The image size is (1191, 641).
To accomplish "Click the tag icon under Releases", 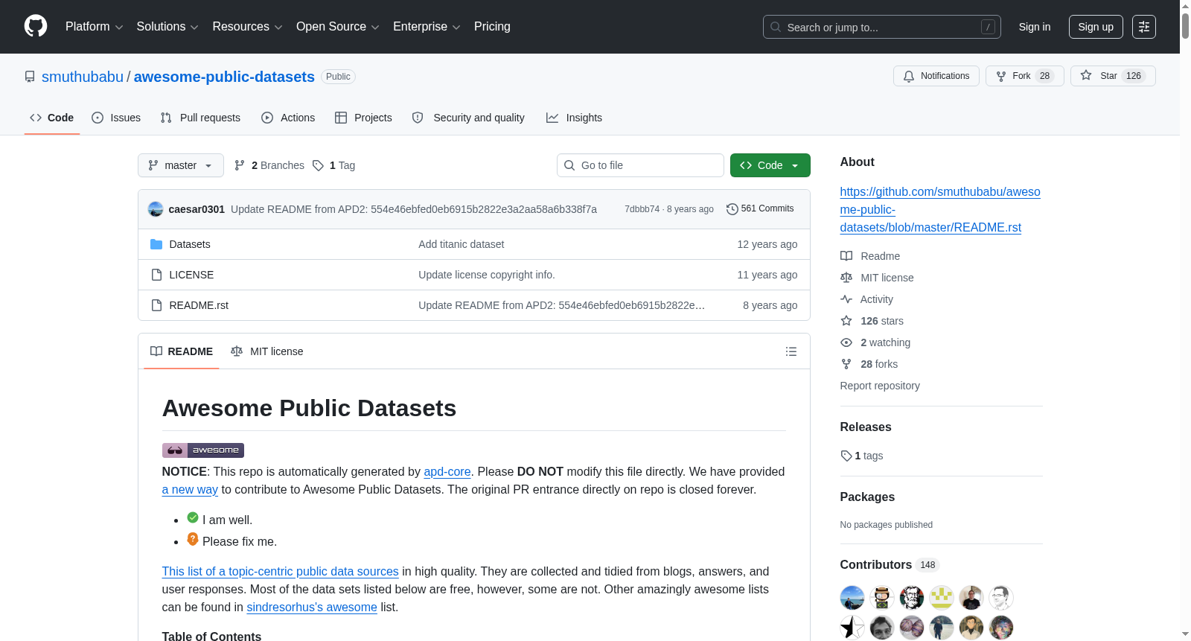I will click(846, 456).
